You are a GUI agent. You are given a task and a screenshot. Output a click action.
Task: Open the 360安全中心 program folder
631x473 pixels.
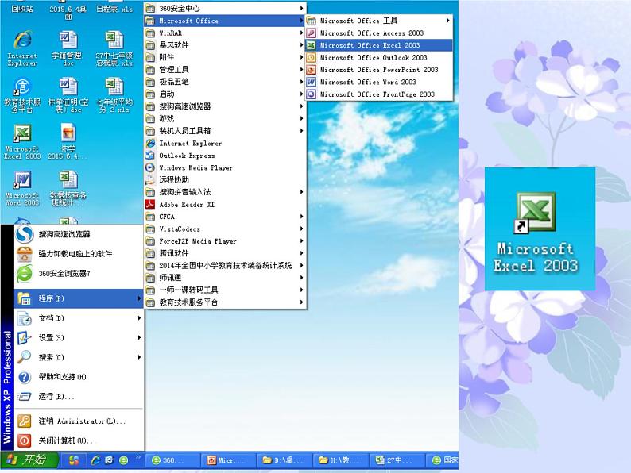[225, 8]
